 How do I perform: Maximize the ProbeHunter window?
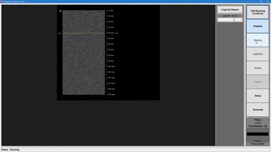261,1
